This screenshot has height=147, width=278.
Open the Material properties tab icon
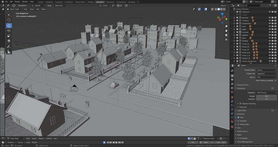pos(232,122)
